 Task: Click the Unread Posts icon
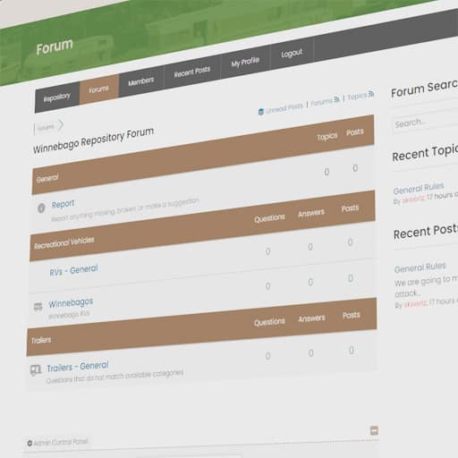pyautogui.click(x=261, y=112)
